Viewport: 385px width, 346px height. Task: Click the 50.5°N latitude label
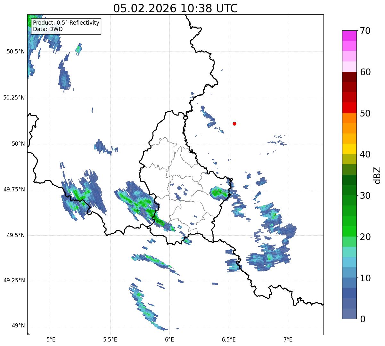tap(15, 52)
